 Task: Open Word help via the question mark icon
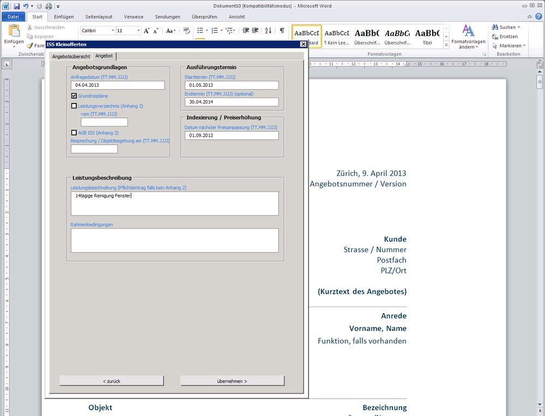pos(539,16)
